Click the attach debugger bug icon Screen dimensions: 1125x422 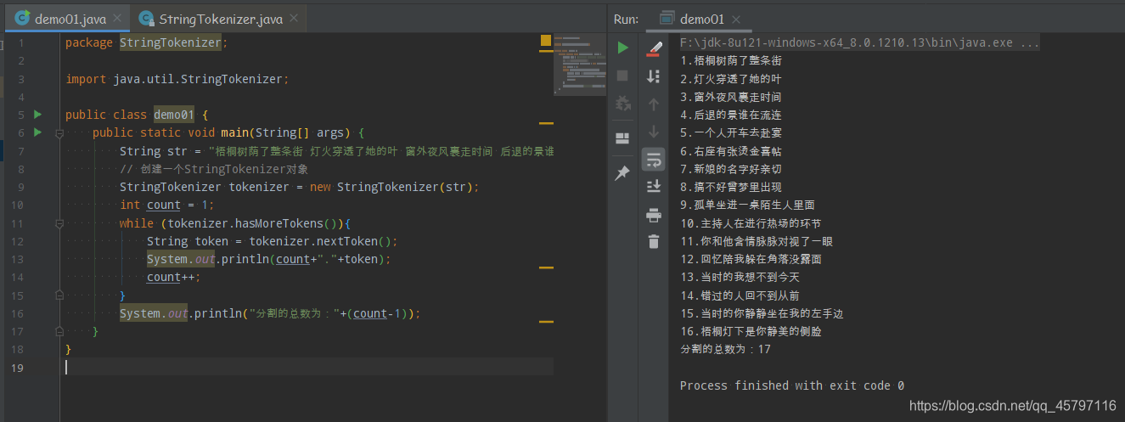623,104
